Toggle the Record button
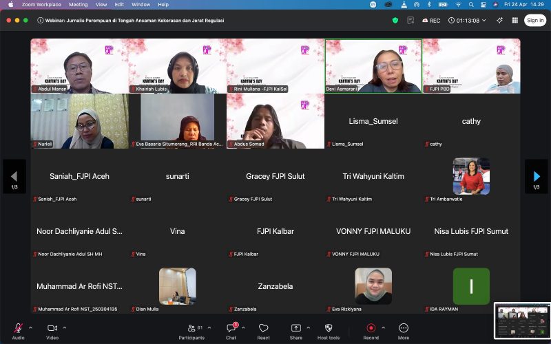The height and width of the screenshot is (344, 551). (x=371, y=328)
